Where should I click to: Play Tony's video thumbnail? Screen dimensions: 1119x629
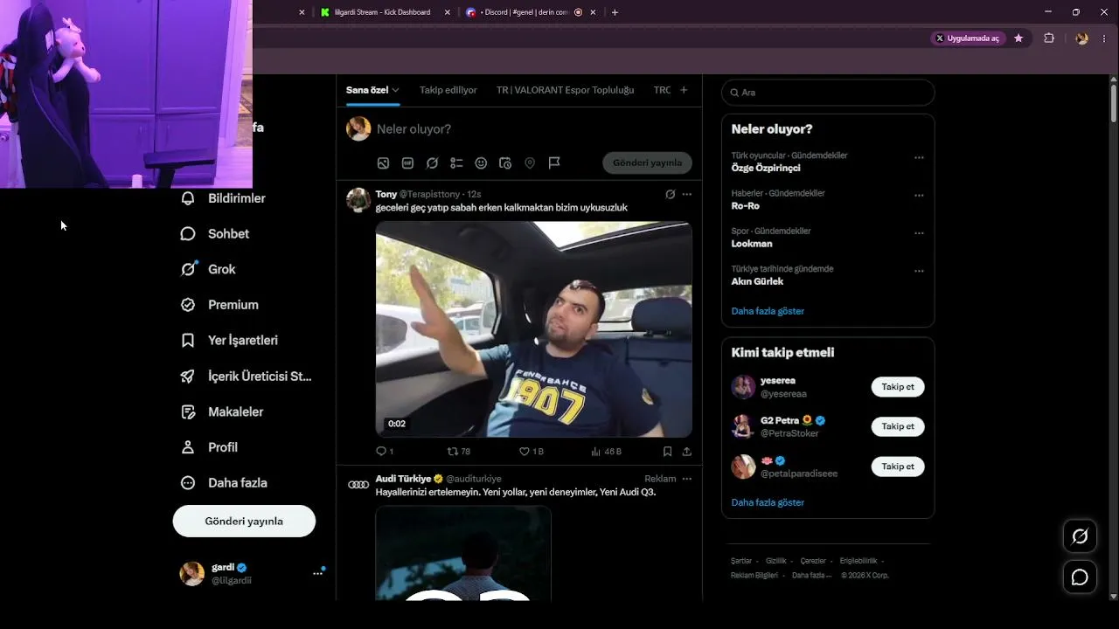point(534,329)
